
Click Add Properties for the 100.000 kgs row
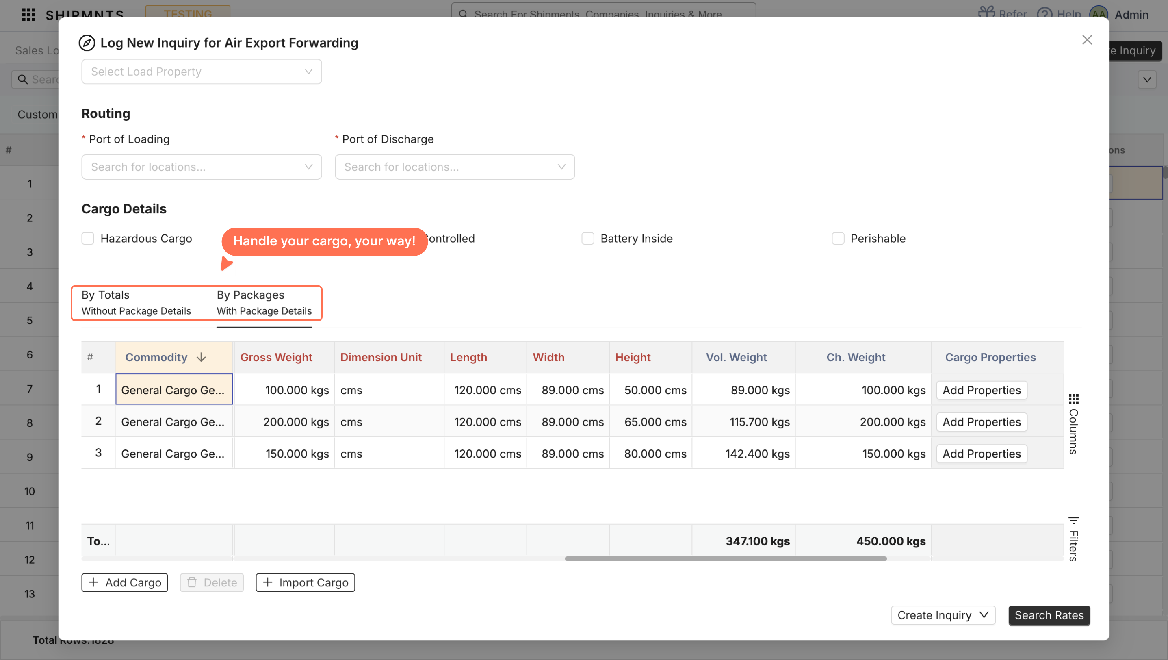pos(982,390)
